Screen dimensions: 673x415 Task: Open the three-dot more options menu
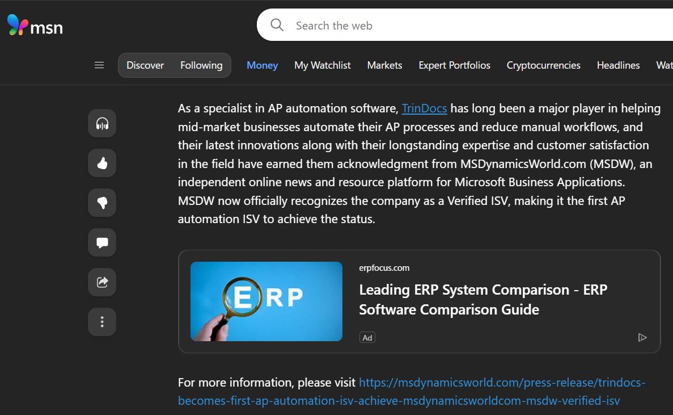click(x=102, y=322)
